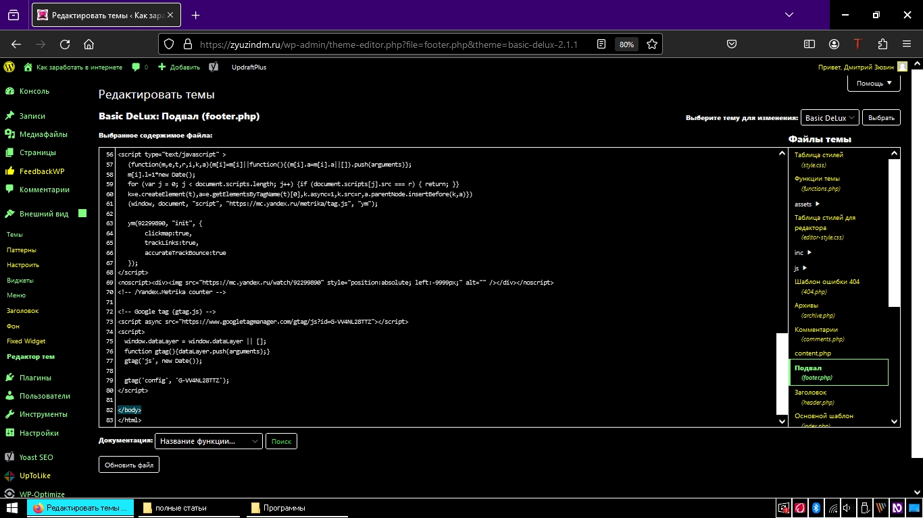Image resolution: width=923 pixels, height=518 pixels.
Task: Open Название функции documentation dropdown
Action: click(x=209, y=441)
